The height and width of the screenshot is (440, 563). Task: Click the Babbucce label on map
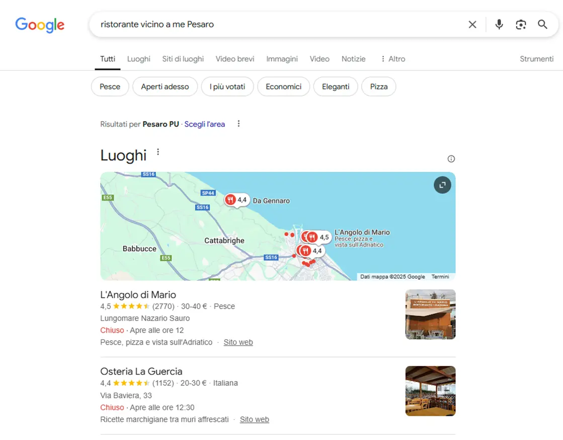tap(139, 249)
